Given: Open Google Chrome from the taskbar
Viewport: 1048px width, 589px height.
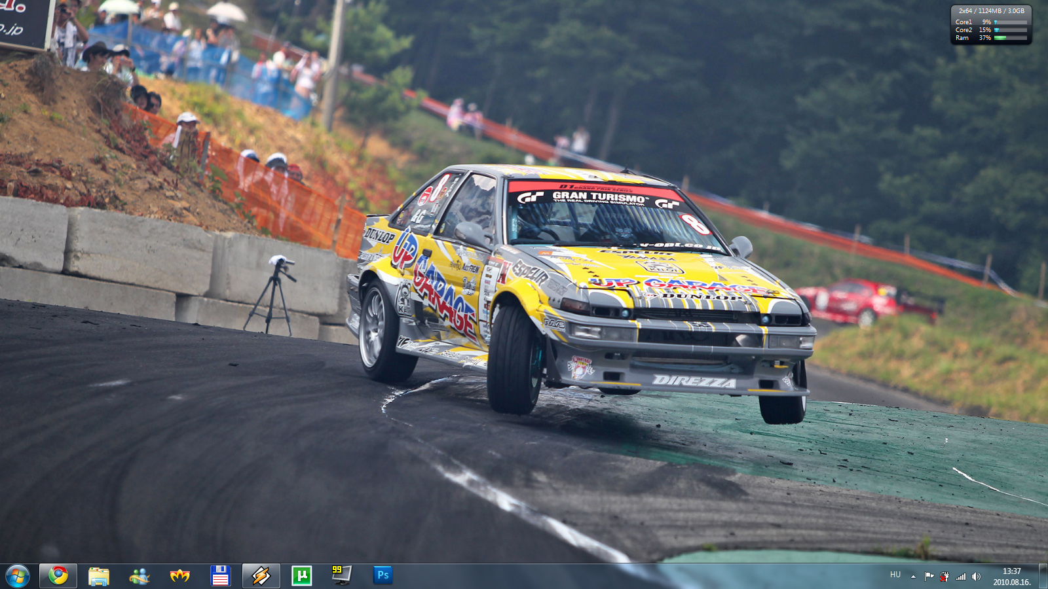Looking at the screenshot, I should pyautogui.click(x=58, y=576).
